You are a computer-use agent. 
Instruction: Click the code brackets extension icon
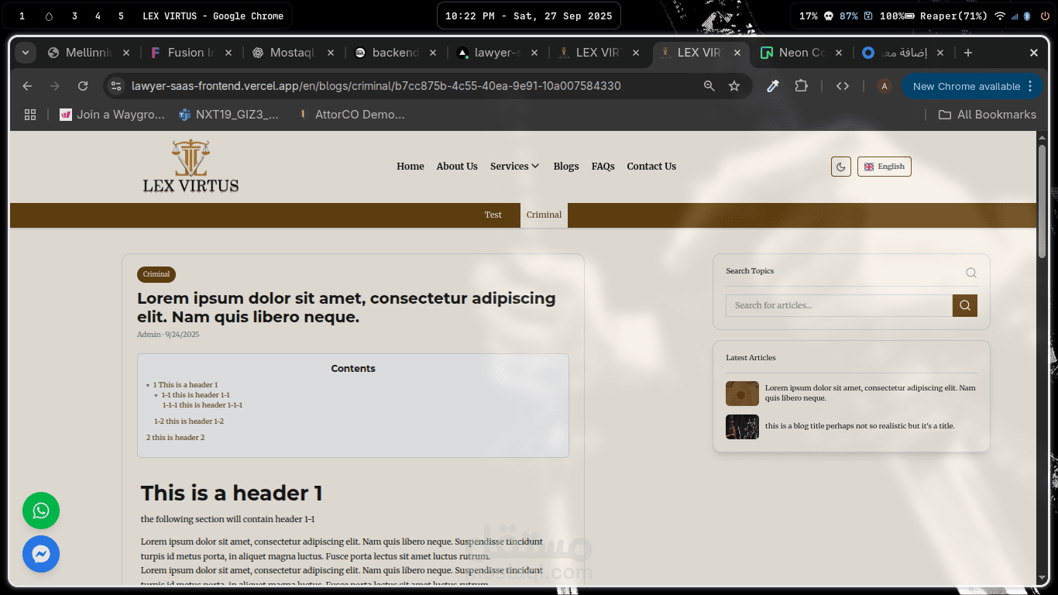(x=843, y=86)
